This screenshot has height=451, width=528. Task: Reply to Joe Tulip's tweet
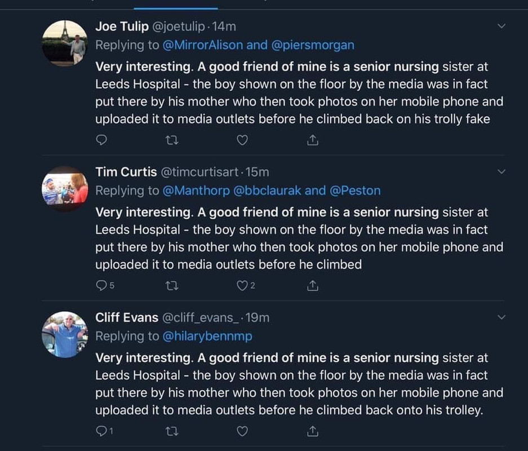pos(102,140)
